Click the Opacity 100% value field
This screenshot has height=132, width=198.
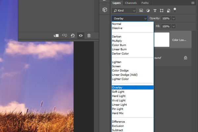coord(166,19)
